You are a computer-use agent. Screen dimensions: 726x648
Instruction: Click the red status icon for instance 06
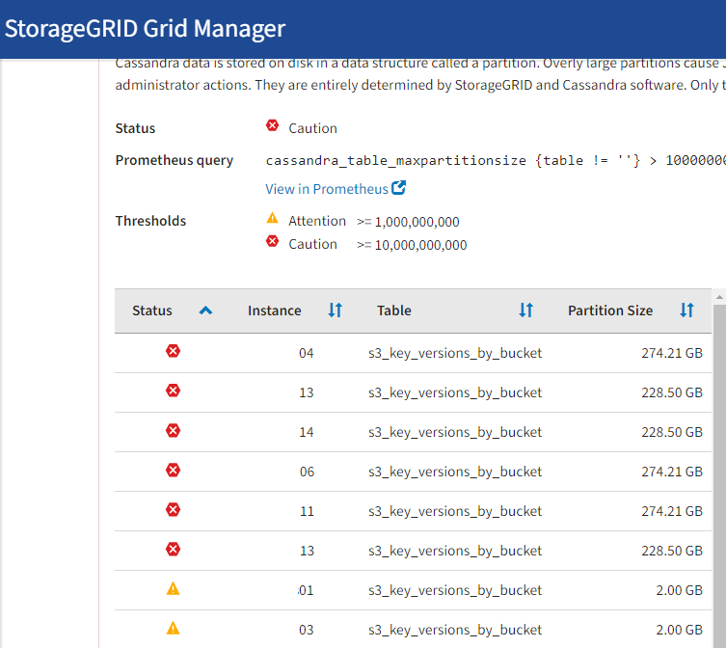(x=174, y=471)
